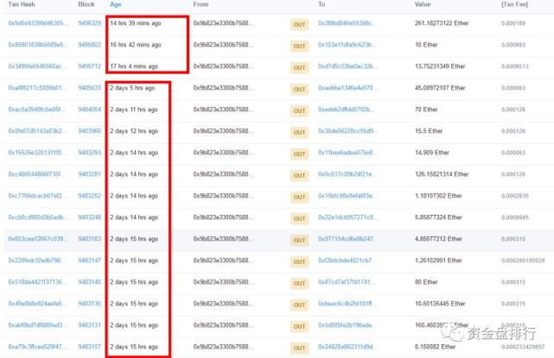Open block number 9483183
The height and width of the screenshot is (358, 554).
click(x=89, y=239)
